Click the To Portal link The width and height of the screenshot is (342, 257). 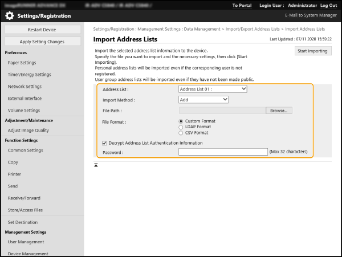(242, 5)
